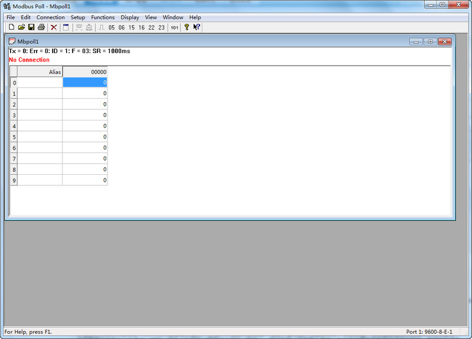The image size is (472, 339).
Task: Click the Port 1: 9600-8-E-1 status entry
Action: coord(430,332)
